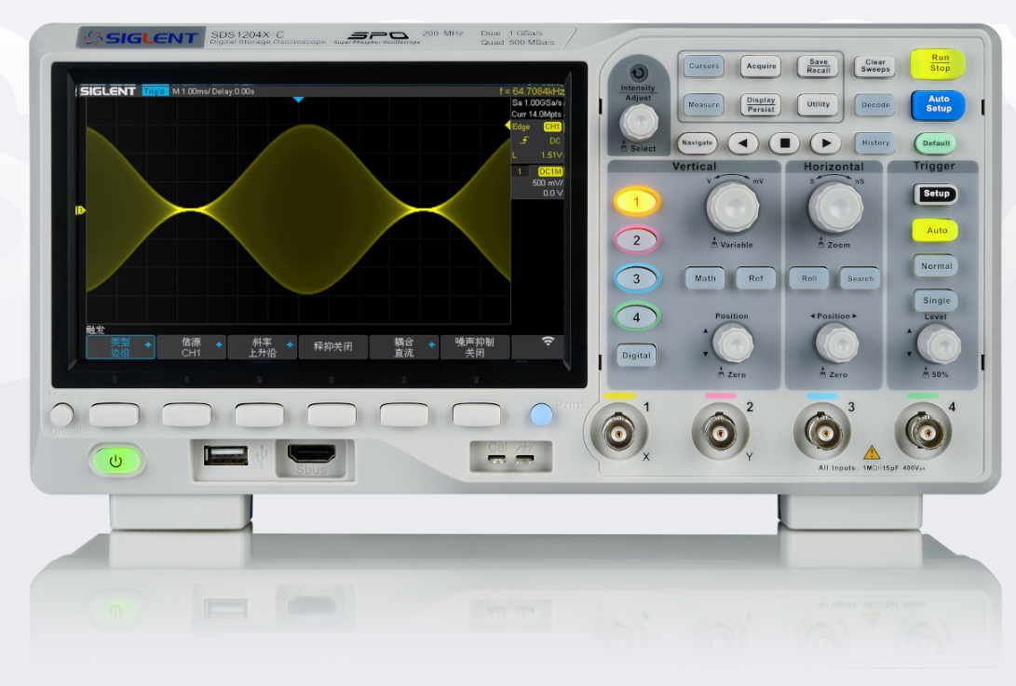
Task: Click the channel 2 BNC input connector
Action: tap(721, 432)
